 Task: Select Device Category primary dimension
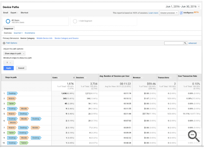click(28, 38)
